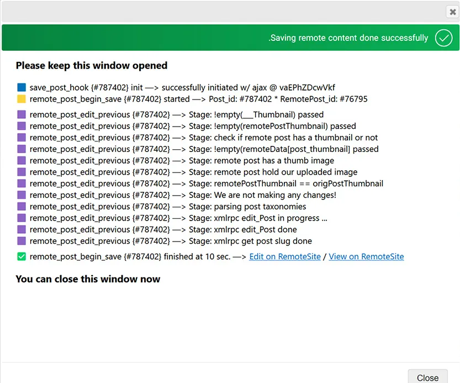Image resolution: width=460 pixels, height=383 pixels.
Task: Click purple square beside check if remote post has thumbnail
Action: tap(22, 138)
